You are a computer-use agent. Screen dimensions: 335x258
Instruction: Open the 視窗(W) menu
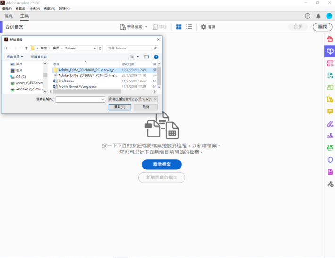50,8
